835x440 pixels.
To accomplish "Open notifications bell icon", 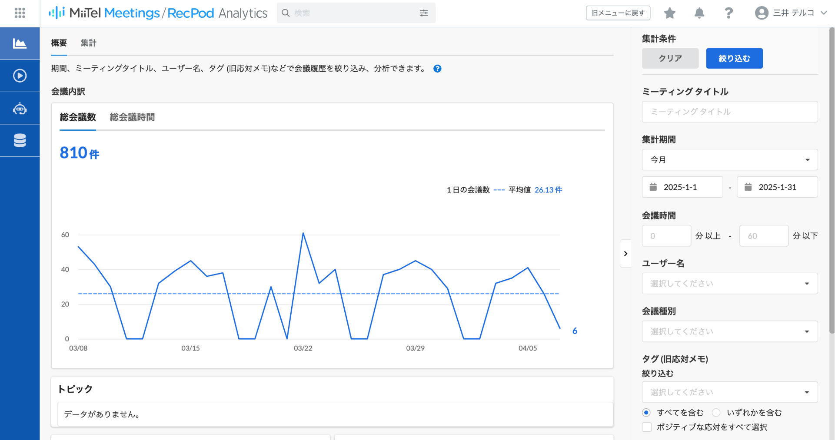I will click(699, 13).
